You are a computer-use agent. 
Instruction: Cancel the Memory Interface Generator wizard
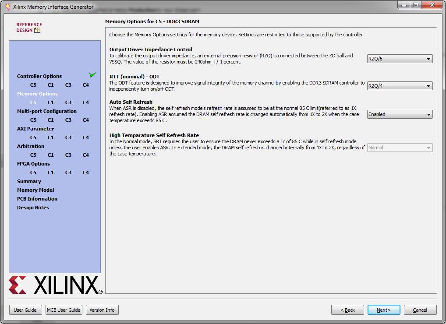click(420, 310)
